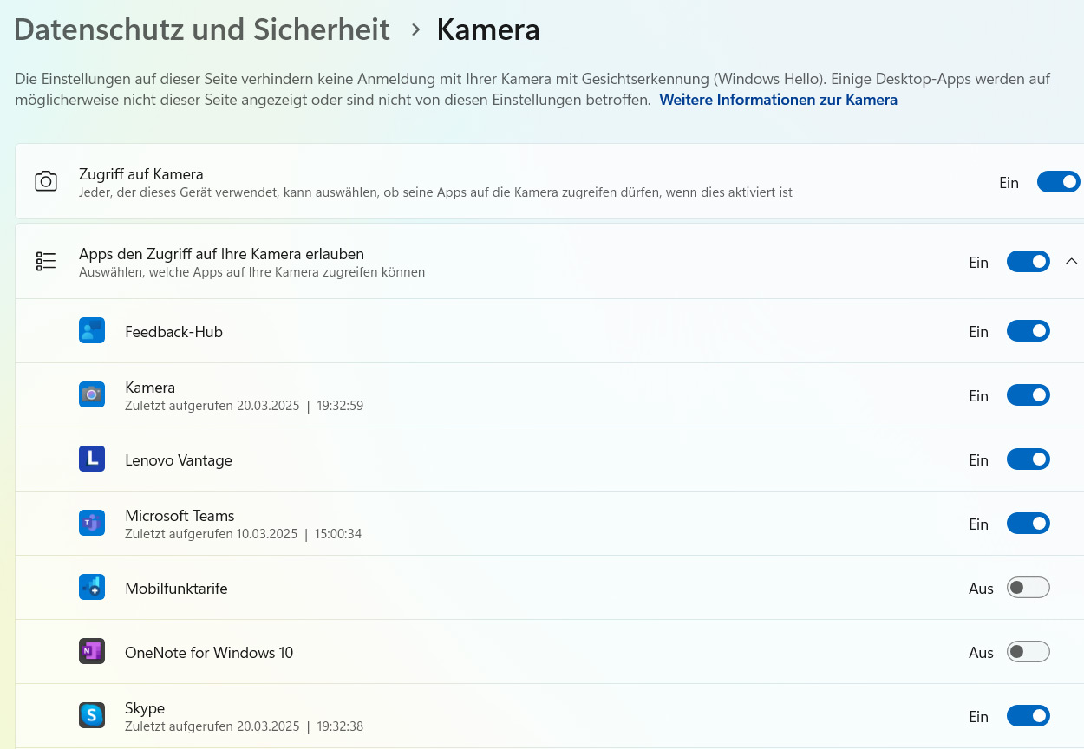Click the Apps den Zugriff auf Ihre Kamera erlauben label
This screenshot has width=1084, height=749.
(x=221, y=254)
